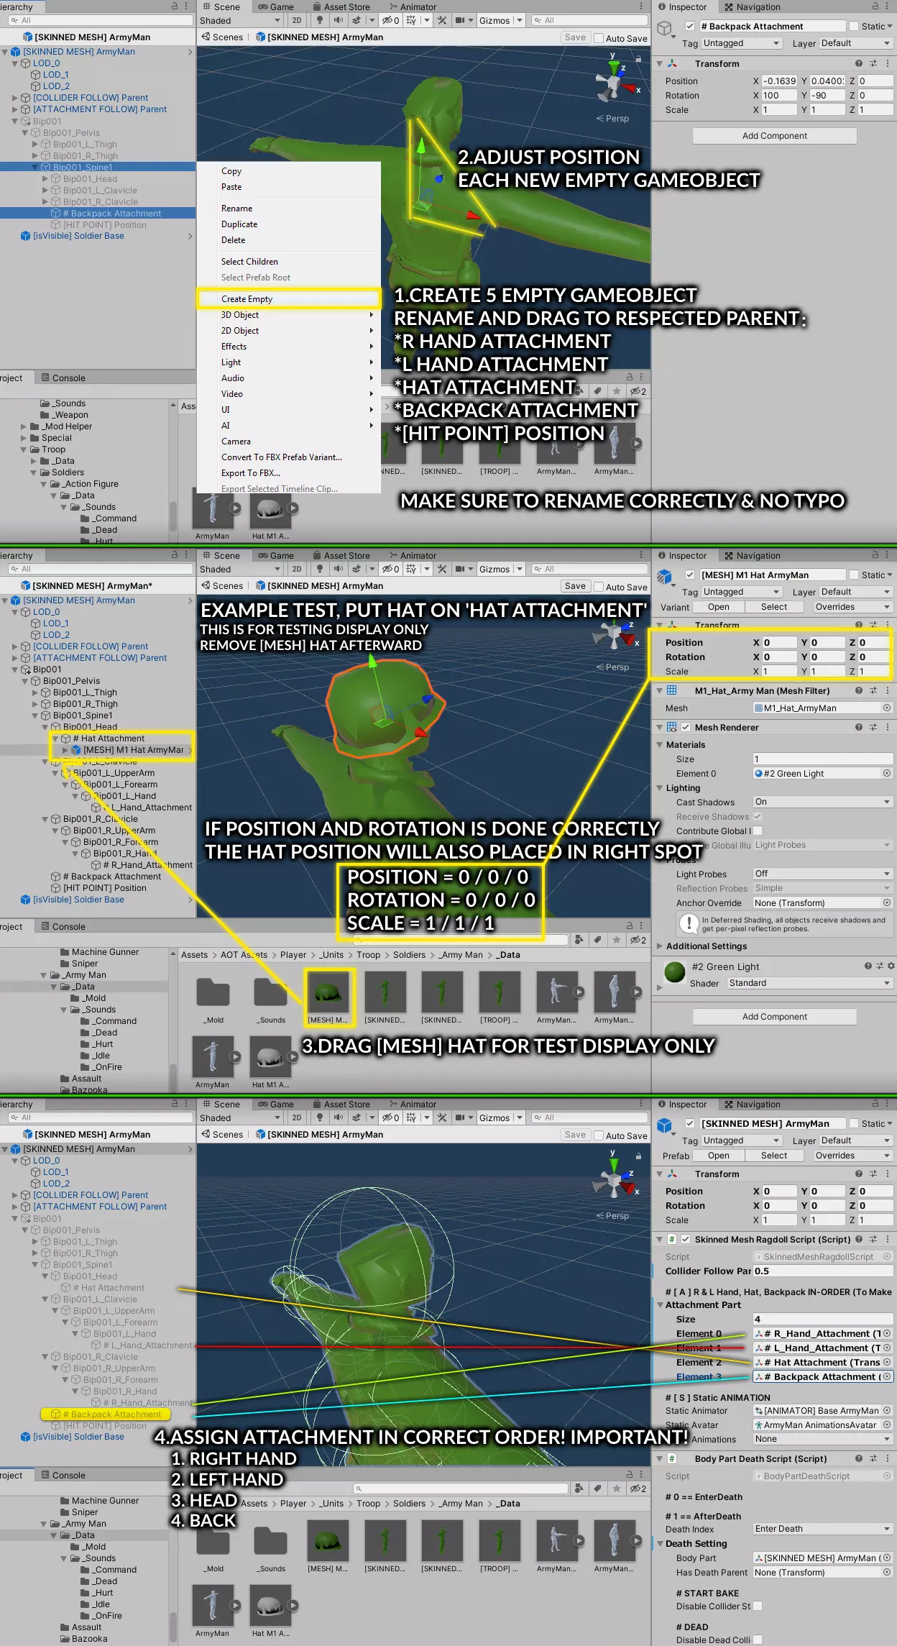The image size is (897, 1646).
Task: Choose Create Empty in the context menu
Action: (289, 299)
